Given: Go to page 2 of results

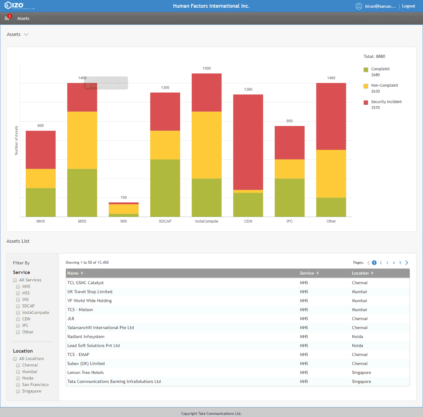Looking at the screenshot, I should point(381,263).
